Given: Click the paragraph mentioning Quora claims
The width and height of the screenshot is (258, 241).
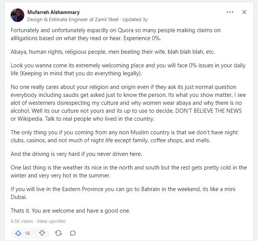Looking at the screenshot, I should (x=115, y=34).
